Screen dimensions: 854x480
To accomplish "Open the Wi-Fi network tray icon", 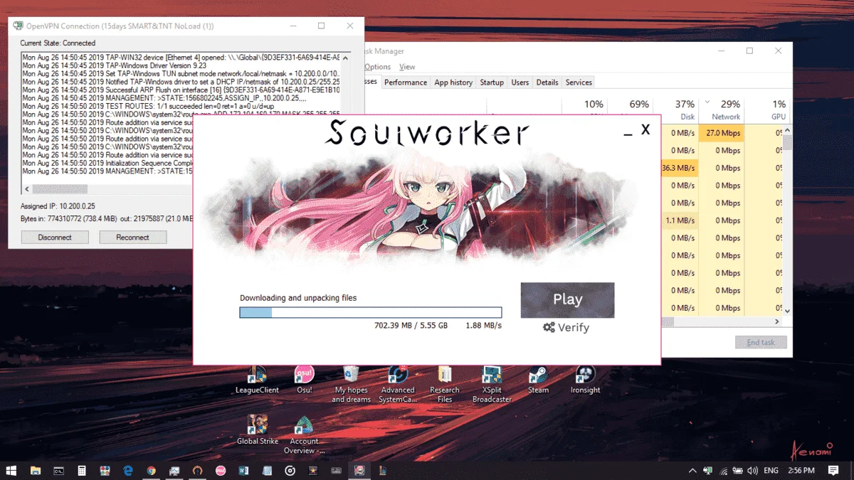I will (x=724, y=470).
